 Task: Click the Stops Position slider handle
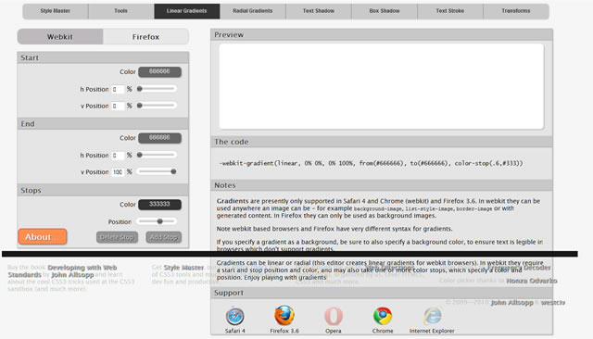tap(160, 221)
